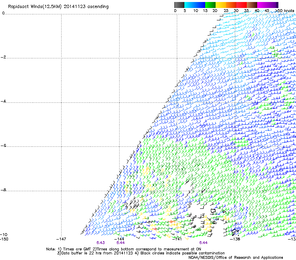Click the magenta 40-45 knots legend segment
The height and width of the screenshot is (260, 296).
coord(262,5)
